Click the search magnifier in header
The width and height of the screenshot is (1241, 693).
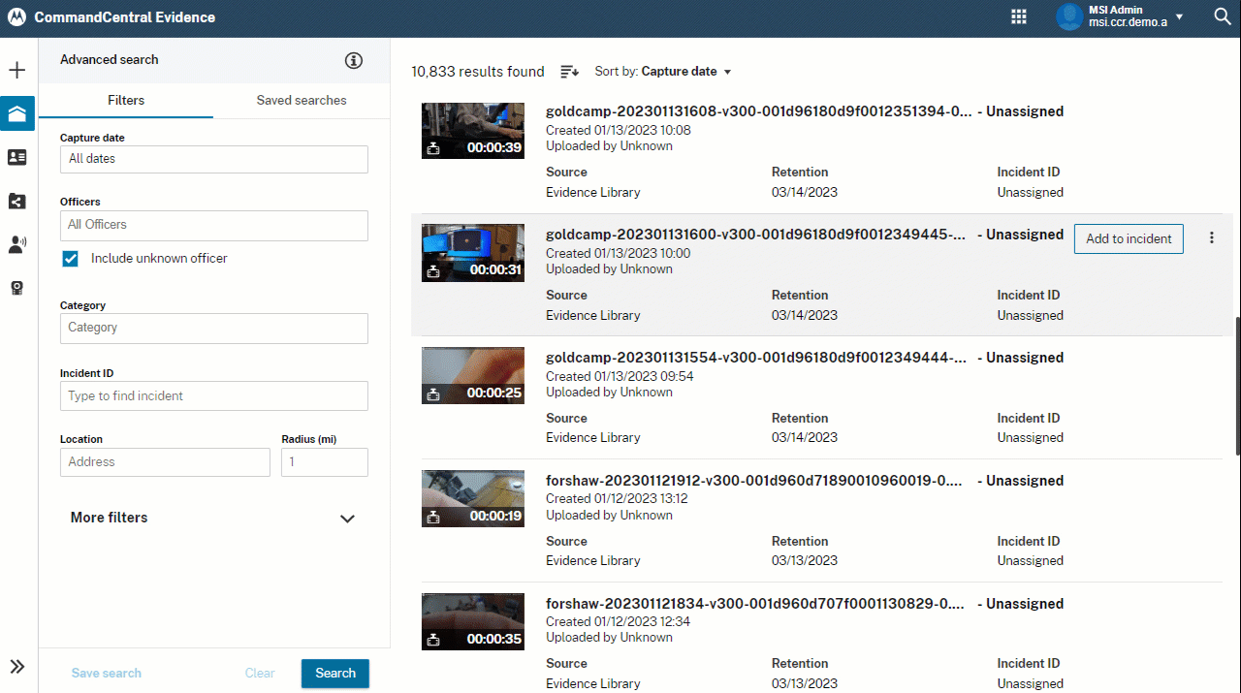click(1223, 16)
